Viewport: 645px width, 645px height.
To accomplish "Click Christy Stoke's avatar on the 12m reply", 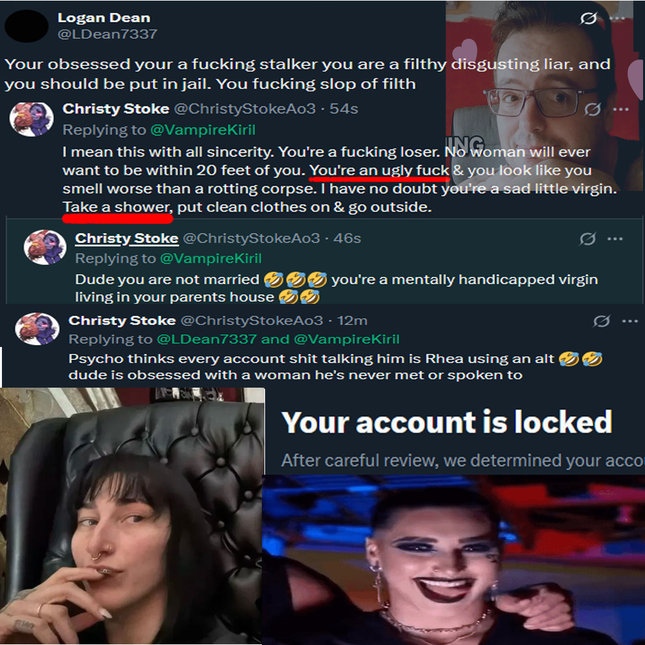I will pyautogui.click(x=37, y=329).
